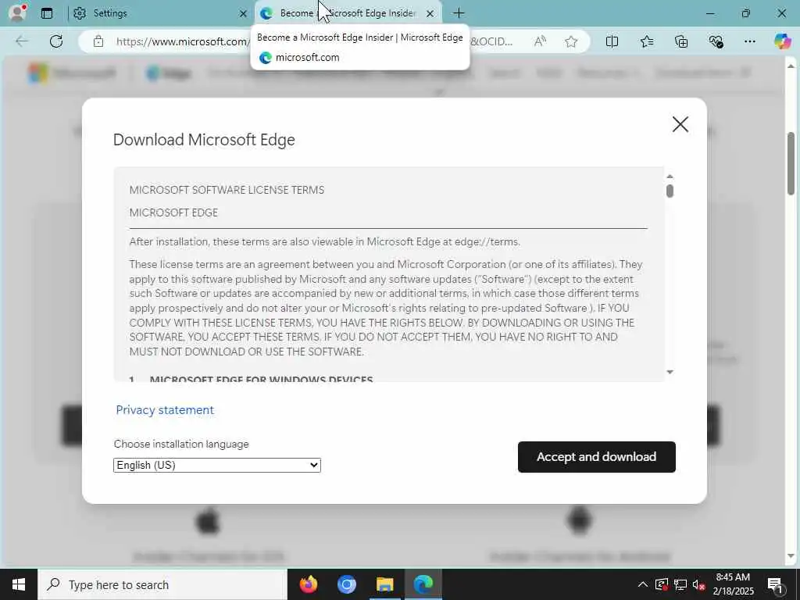The width and height of the screenshot is (800, 600).
Task: Open the tab actions menu icon
Action: click(x=47, y=13)
